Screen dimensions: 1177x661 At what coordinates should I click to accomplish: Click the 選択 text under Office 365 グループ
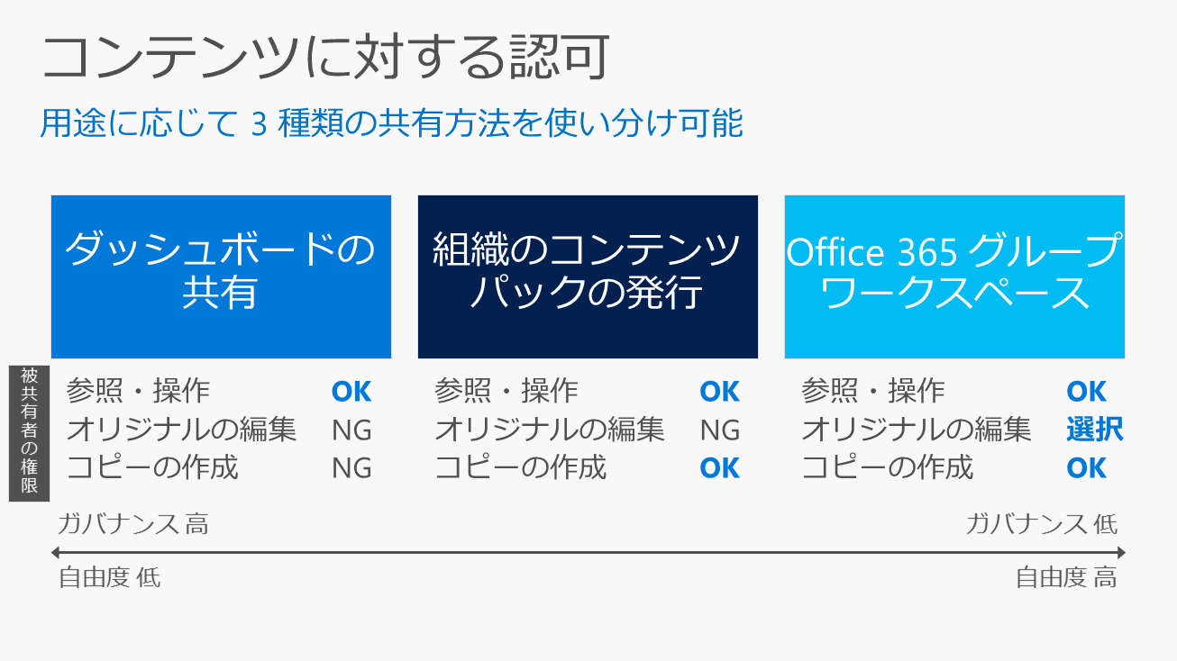tap(1094, 430)
